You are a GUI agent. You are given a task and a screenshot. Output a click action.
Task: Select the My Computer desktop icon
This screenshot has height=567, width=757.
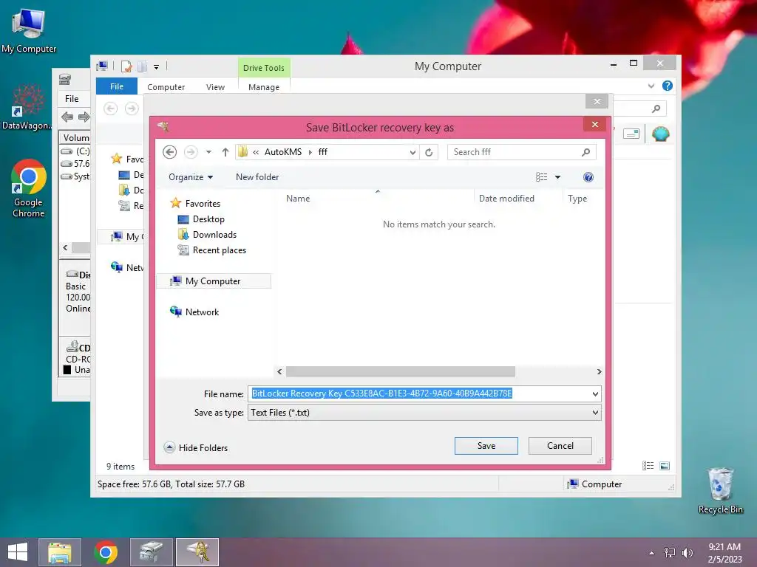coord(29,31)
